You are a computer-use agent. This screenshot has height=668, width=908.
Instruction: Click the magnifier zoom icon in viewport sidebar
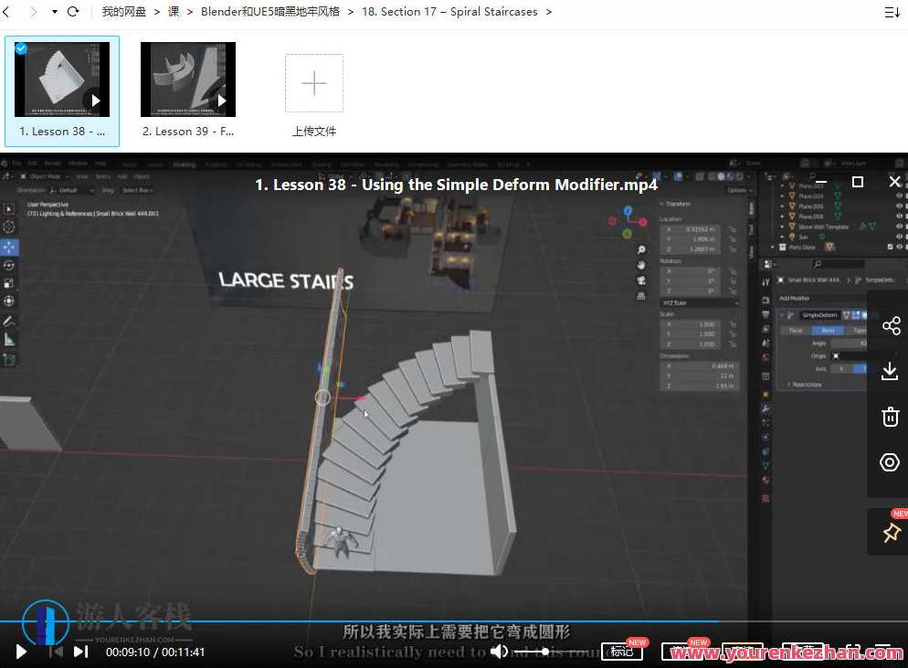pyautogui.click(x=641, y=249)
